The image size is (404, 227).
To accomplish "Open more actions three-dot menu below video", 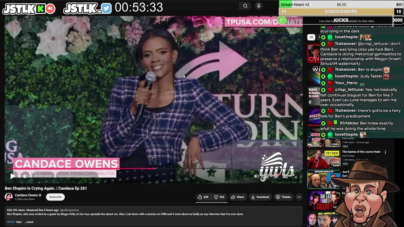I will click(299, 197).
